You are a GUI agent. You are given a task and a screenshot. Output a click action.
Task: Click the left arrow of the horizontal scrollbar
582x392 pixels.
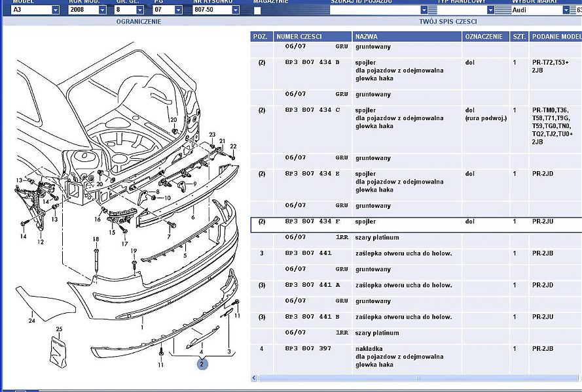click(x=254, y=378)
